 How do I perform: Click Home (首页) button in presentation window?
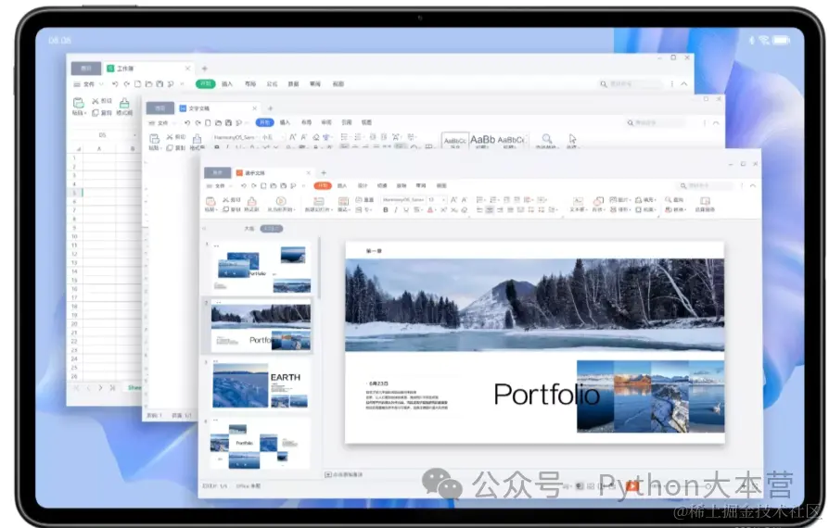tap(217, 172)
